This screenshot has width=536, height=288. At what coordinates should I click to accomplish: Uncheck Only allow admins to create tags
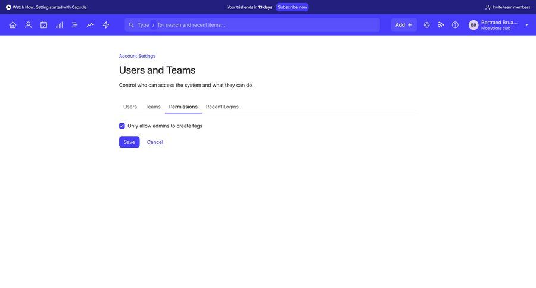(x=122, y=126)
